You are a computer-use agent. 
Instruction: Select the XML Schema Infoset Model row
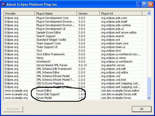(x=75, y=76)
